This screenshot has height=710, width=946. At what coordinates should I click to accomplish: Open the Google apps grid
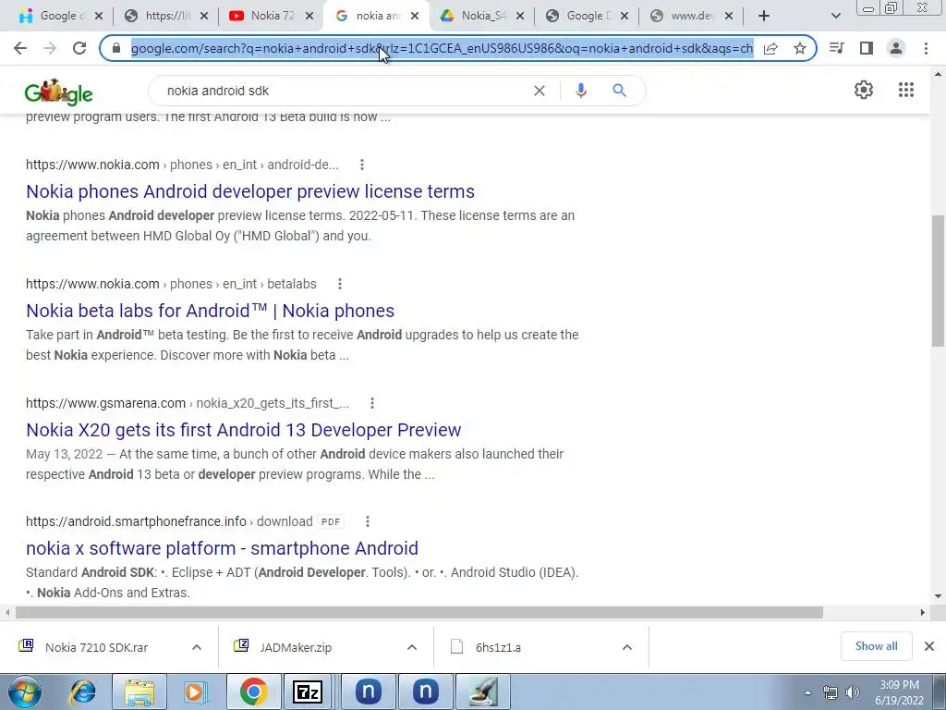[905, 90]
